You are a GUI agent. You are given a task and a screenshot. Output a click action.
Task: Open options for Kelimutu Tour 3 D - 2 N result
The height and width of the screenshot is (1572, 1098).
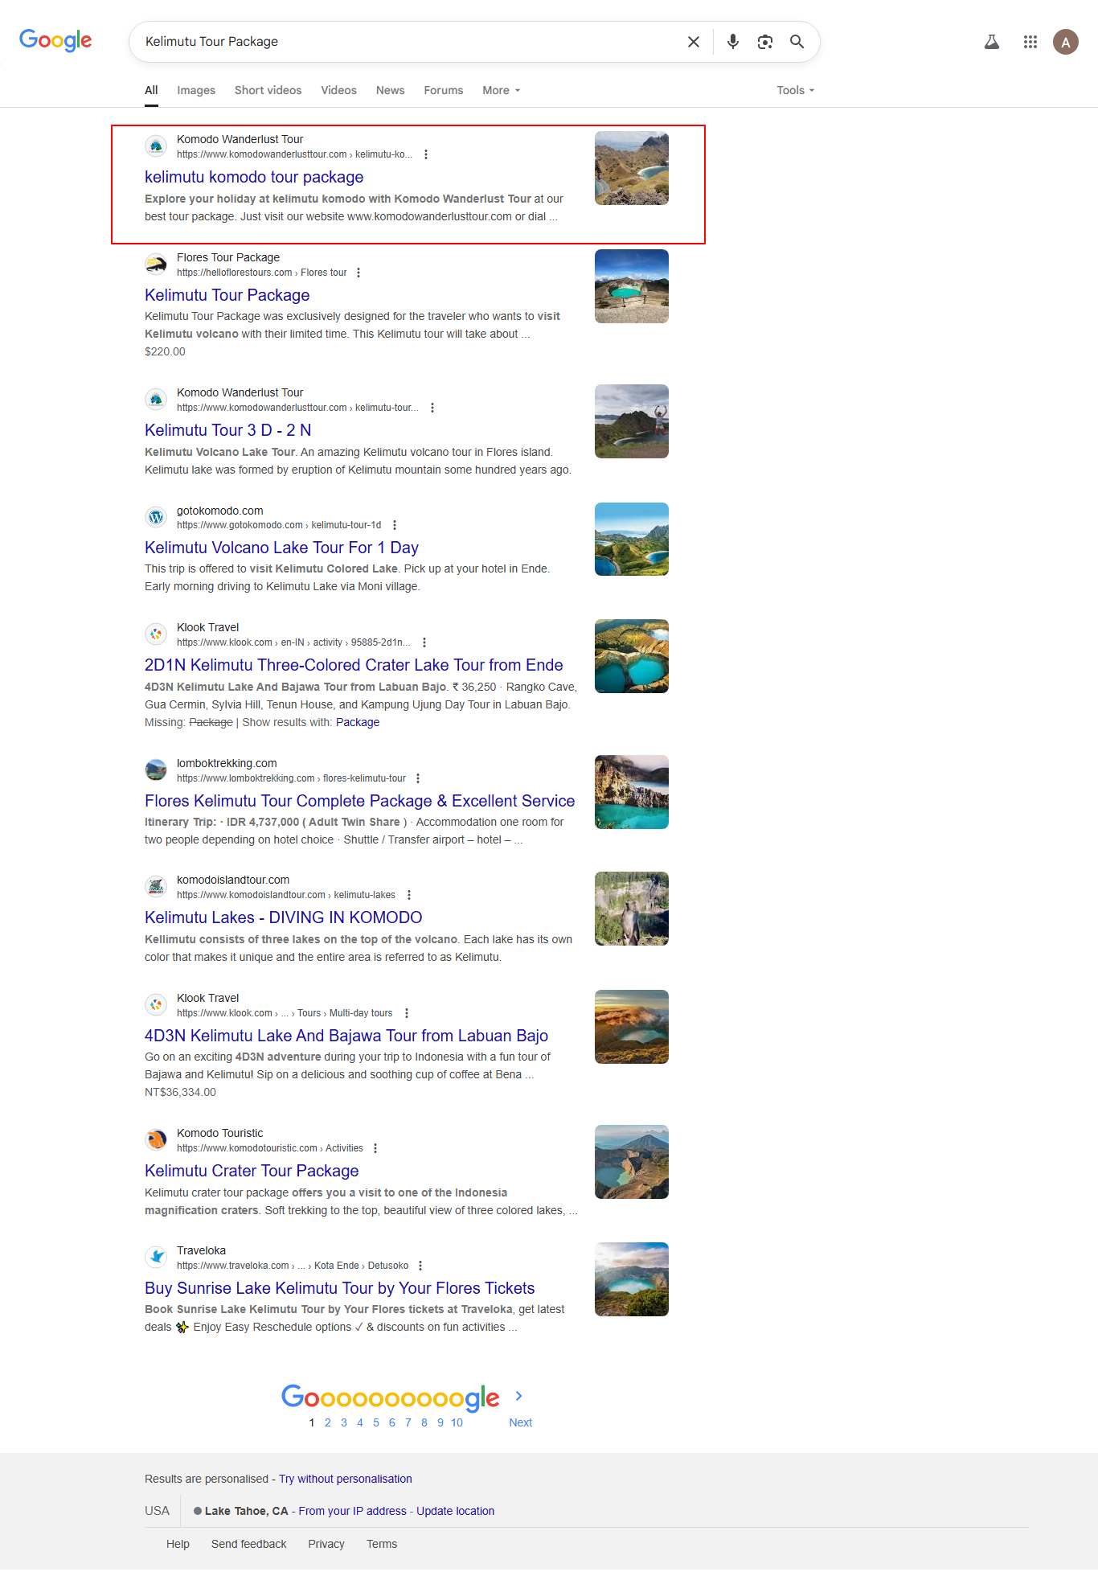[432, 408]
